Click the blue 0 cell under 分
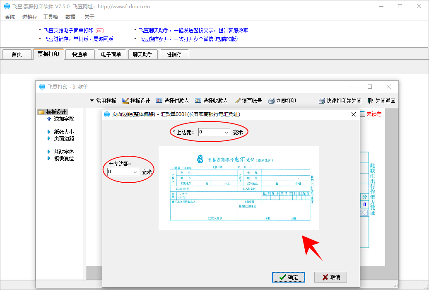The image size is (429, 290). click(x=364, y=205)
